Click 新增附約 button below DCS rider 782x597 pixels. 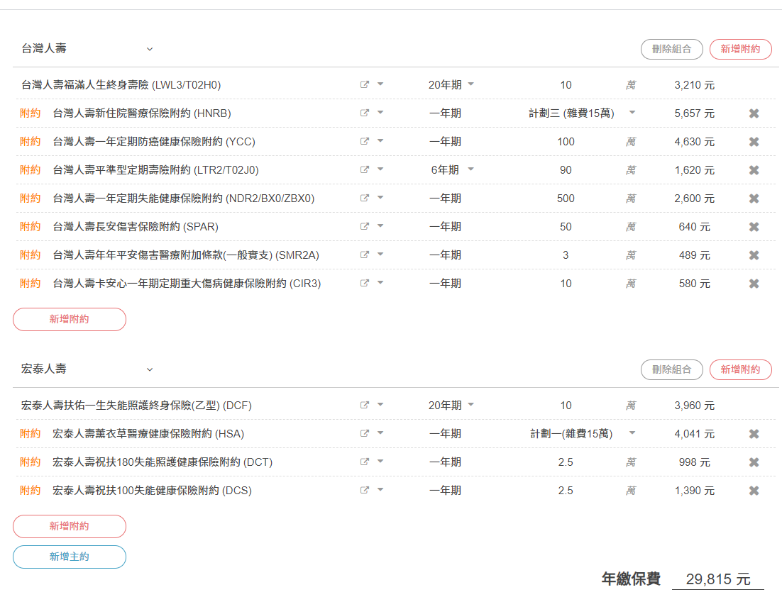[x=70, y=526]
